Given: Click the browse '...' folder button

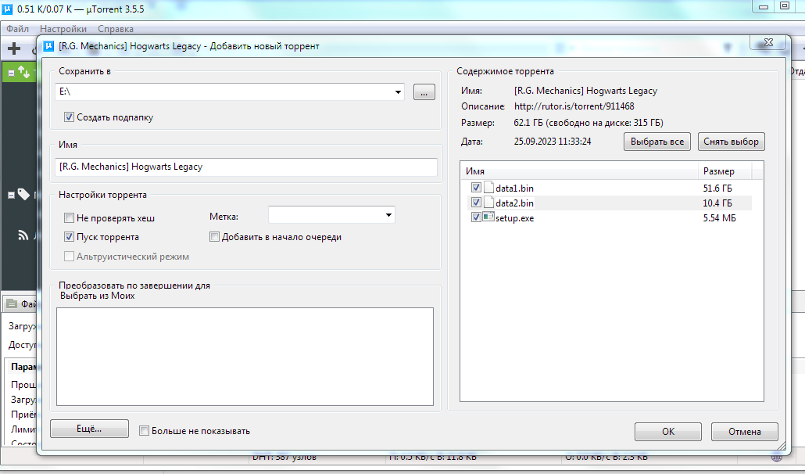Looking at the screenshot, I should 424,92.
